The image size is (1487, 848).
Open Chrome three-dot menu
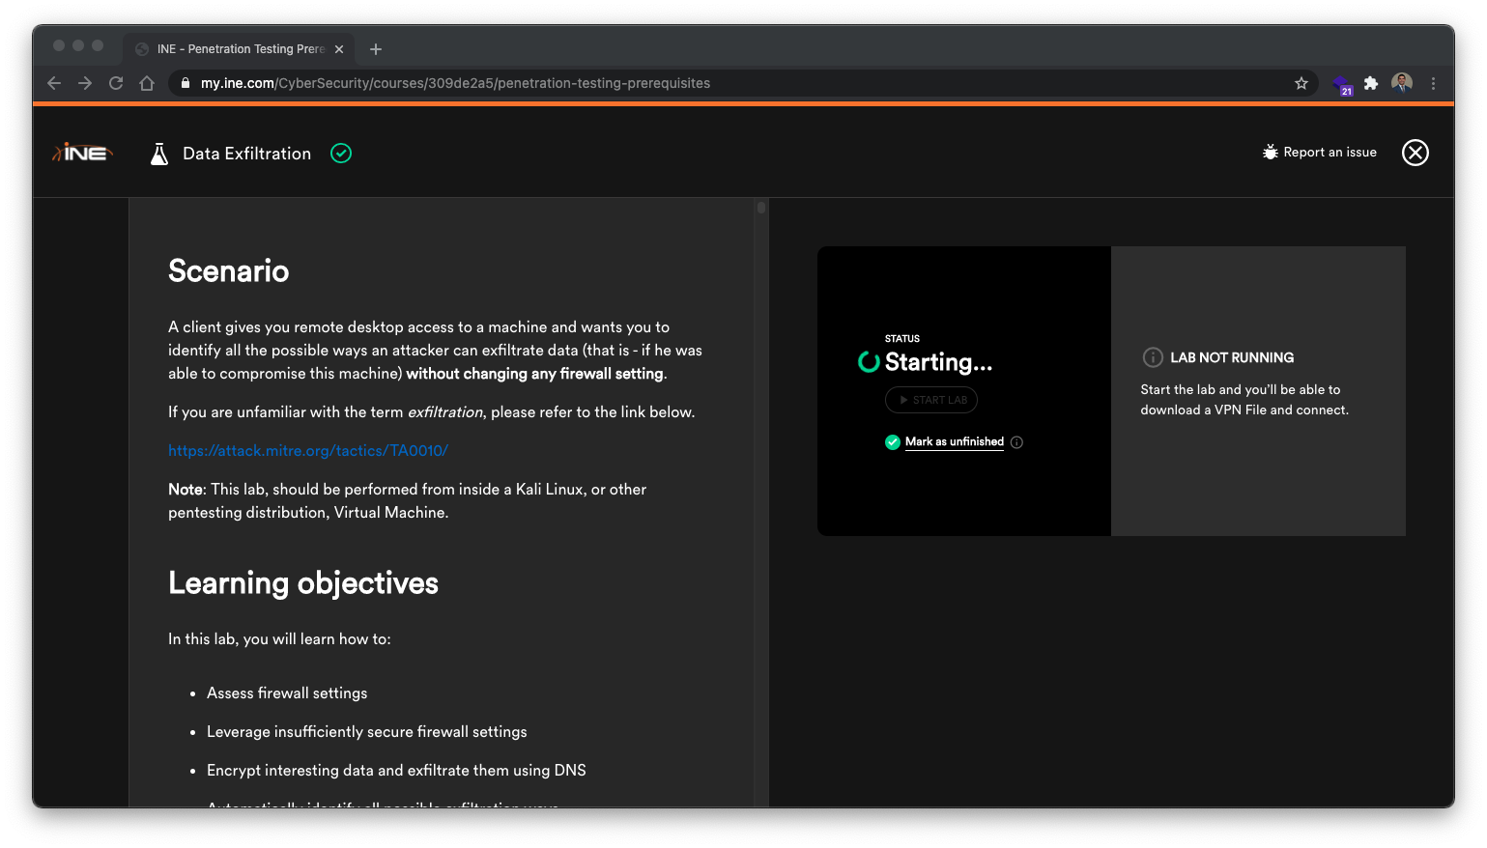[x=1434, y=83]
